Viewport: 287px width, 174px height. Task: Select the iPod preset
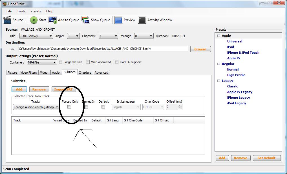[230, 47]
